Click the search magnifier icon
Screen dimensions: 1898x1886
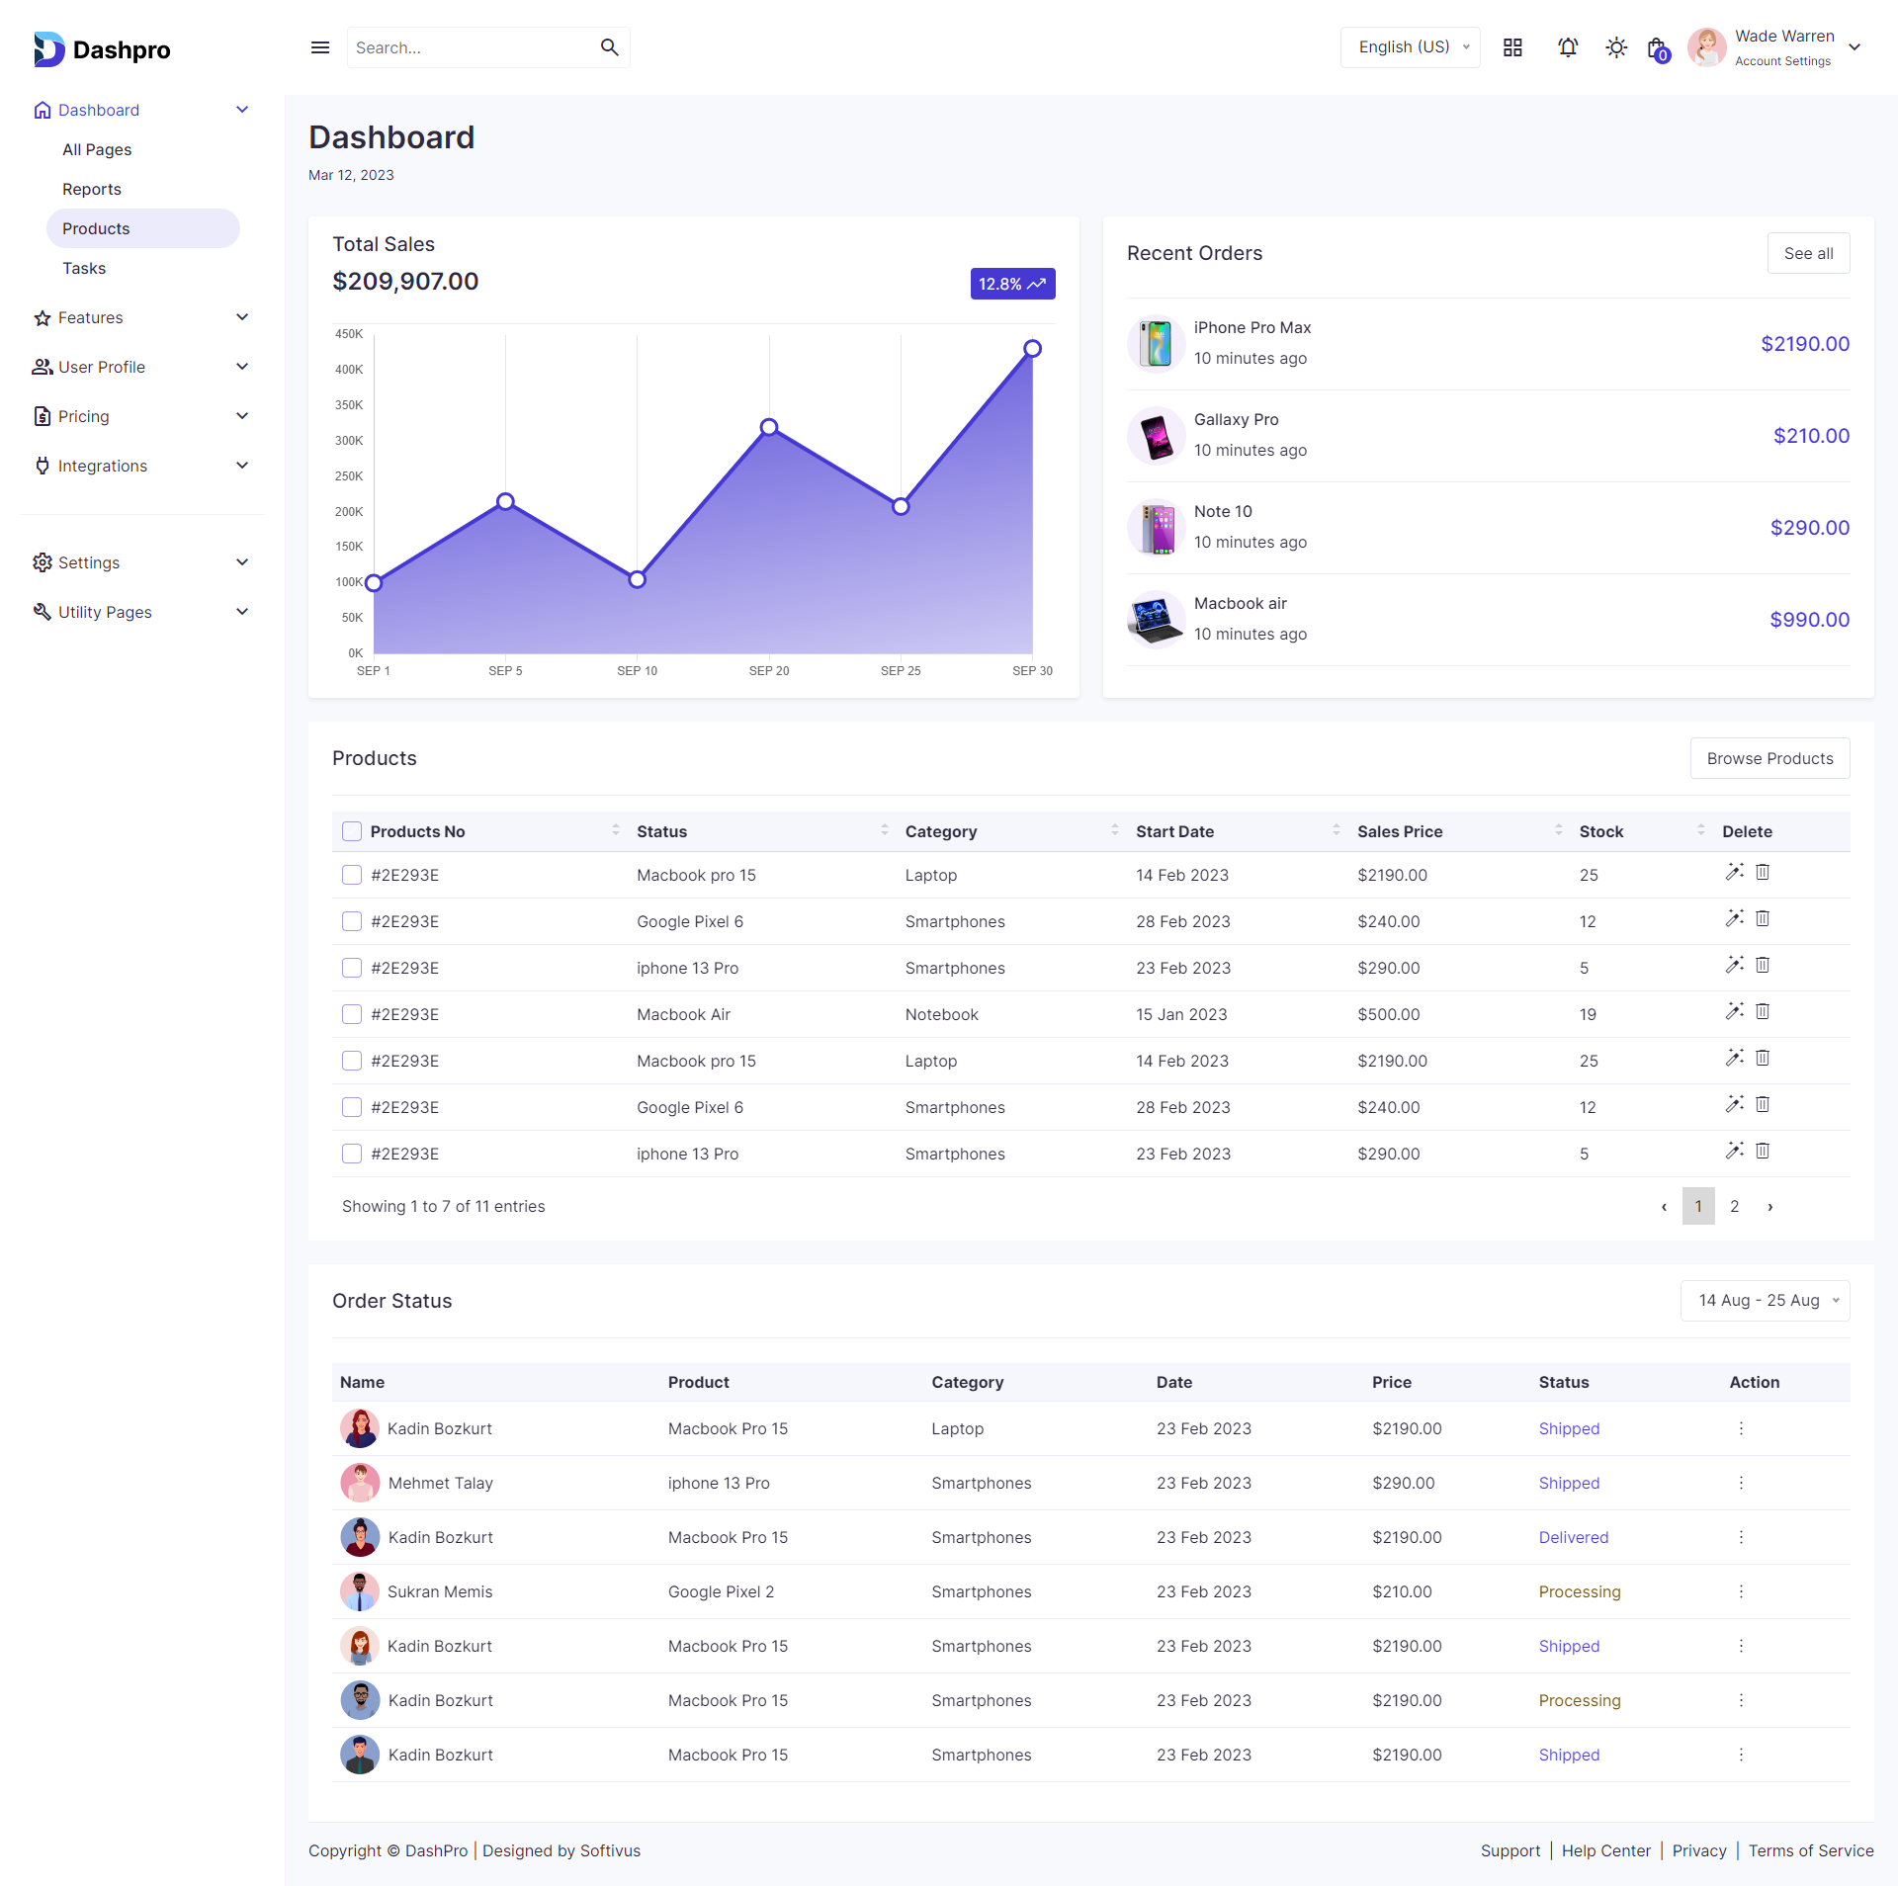point(609,47)
